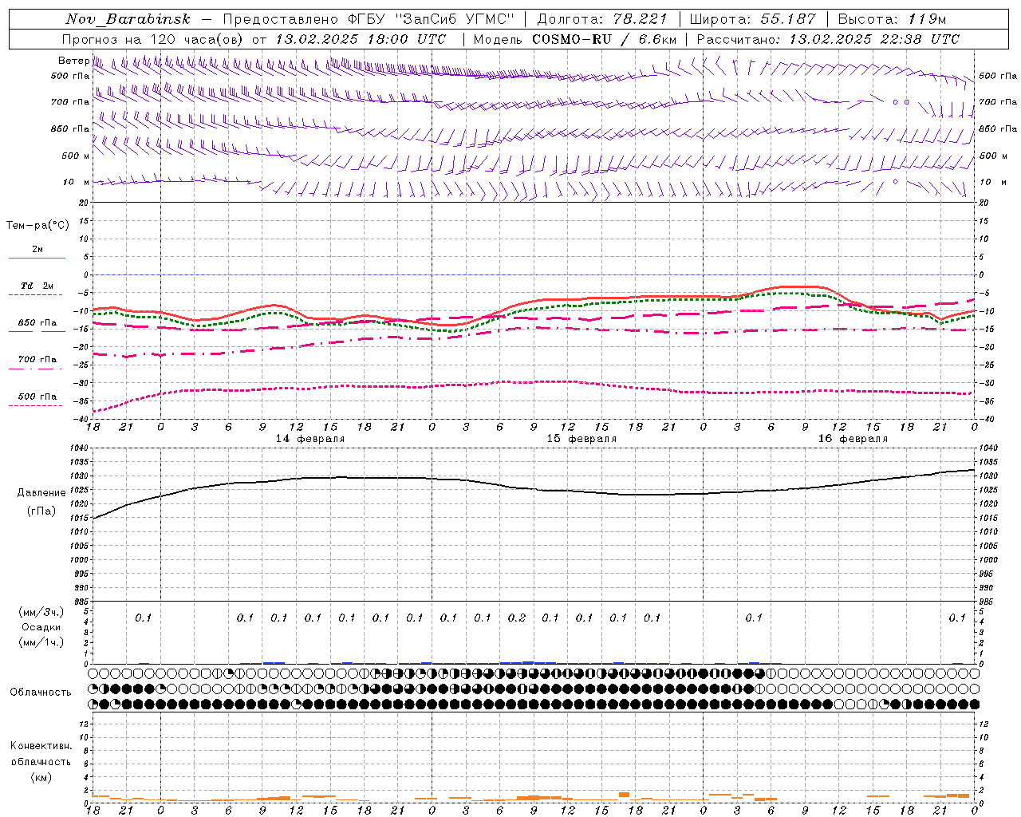This screenshot has width=1021, height=817.
Task: Click the 850 гПа temperature legend entry
Action: coord(37,323)
